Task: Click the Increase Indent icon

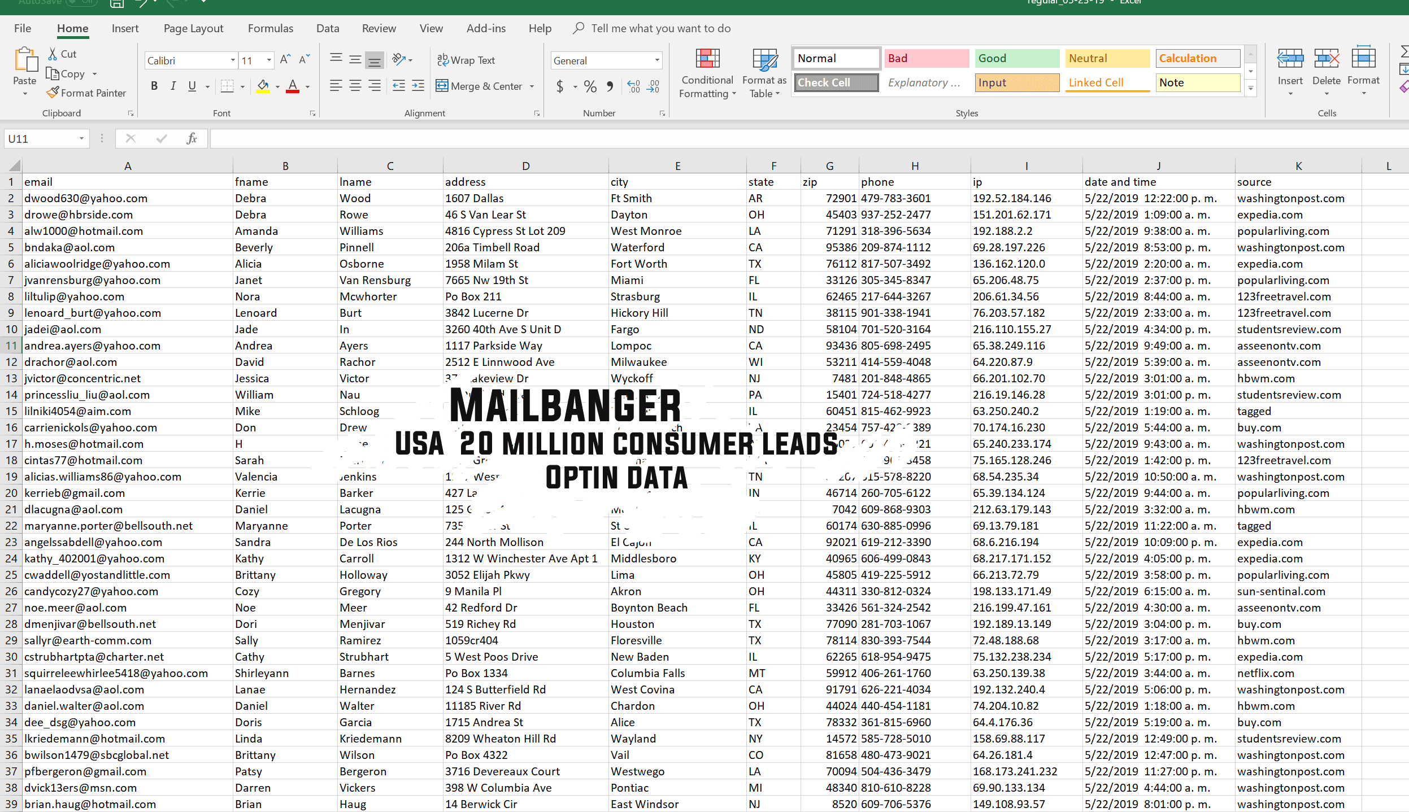Action: [418, 86]
